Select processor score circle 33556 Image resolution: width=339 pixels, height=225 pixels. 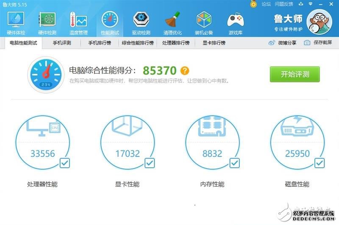[43, 142]
